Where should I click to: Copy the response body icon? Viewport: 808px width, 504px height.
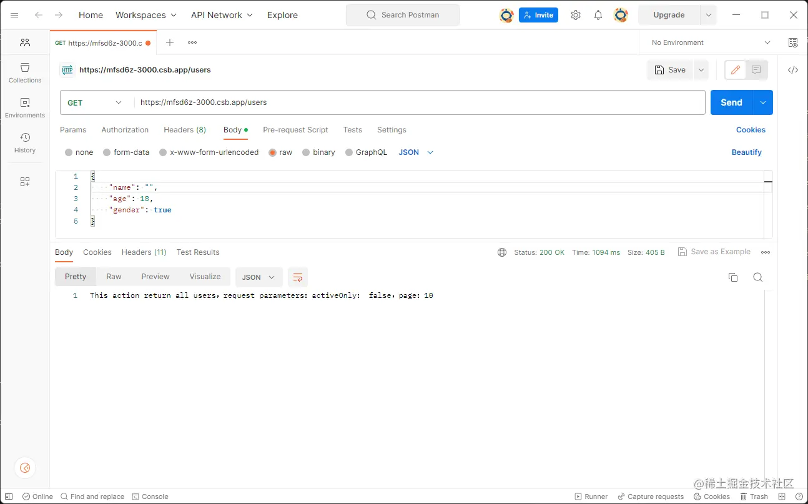(x=733, y=277)
